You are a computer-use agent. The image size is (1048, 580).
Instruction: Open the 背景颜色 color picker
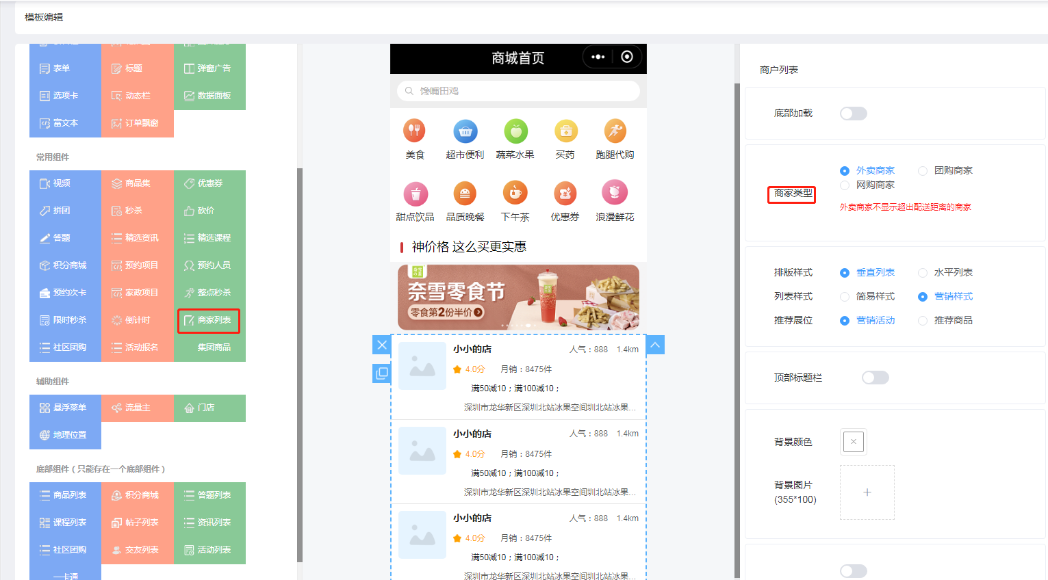[854, 442]
